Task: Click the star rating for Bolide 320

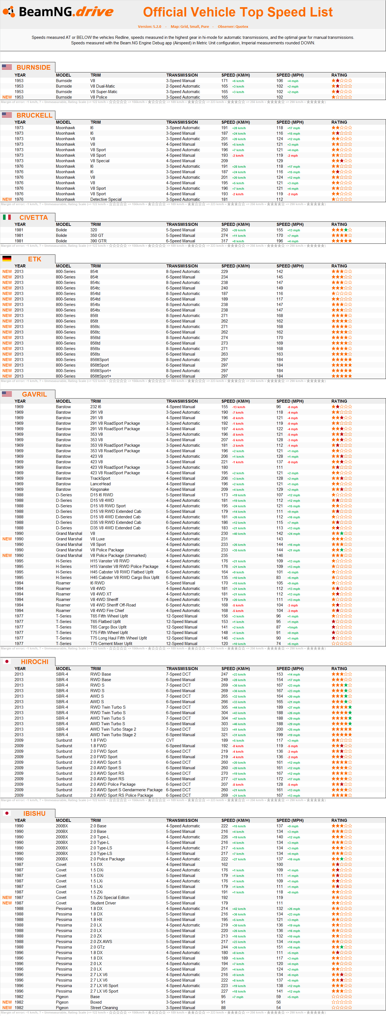Action: [341, 230]
